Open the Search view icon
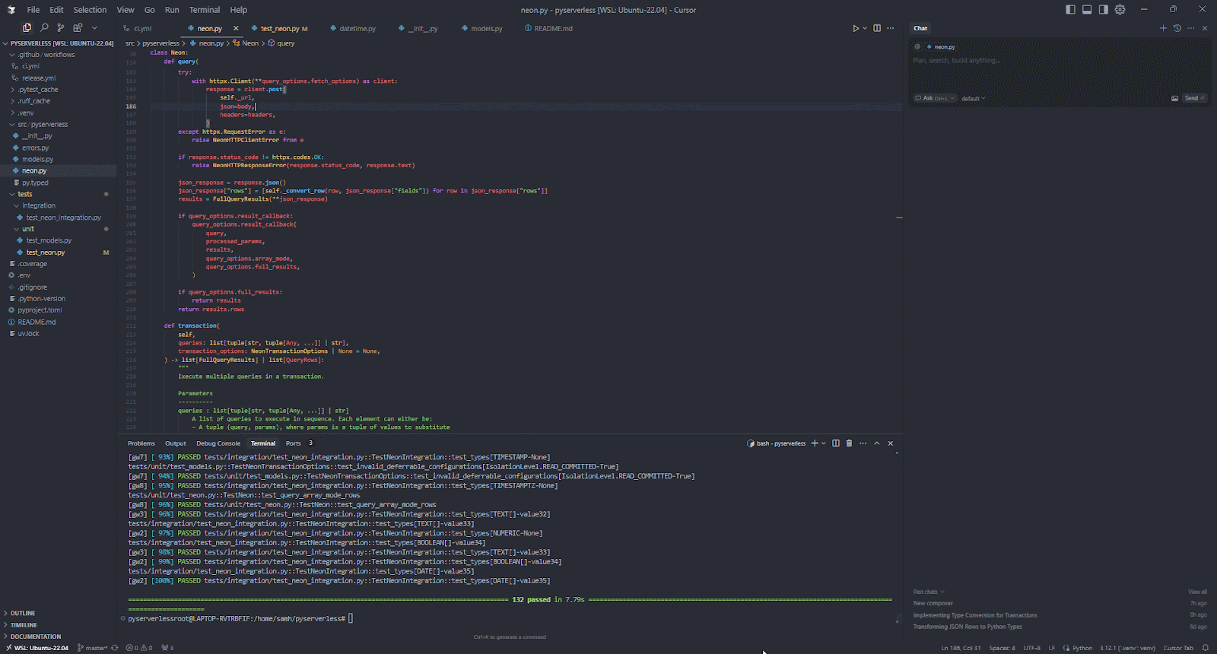The image size is (1217, 654). click(44, 27)
